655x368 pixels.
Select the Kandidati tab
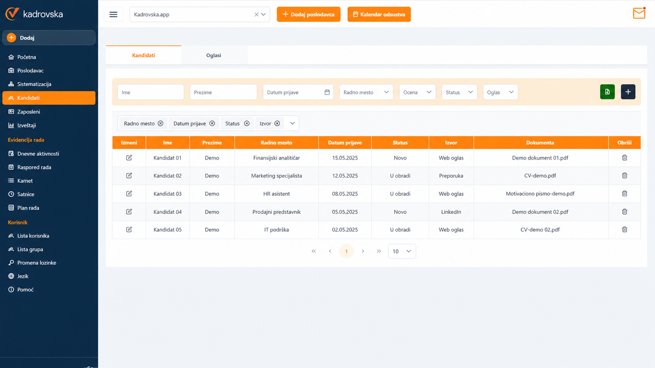(x=143, y=55)
